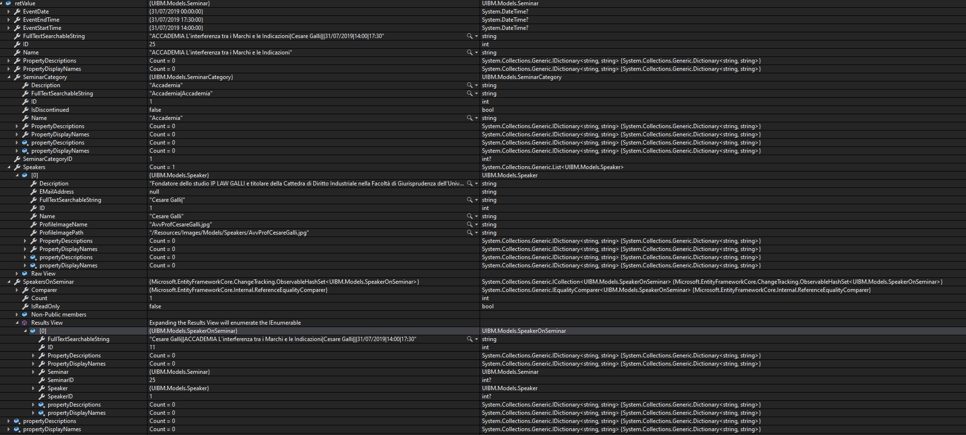Open visualizer for ProfileImageName "AvvProfCesareGalli.jpg"
The width and height of the screenshot is (966, 435).
pos(470,224)
